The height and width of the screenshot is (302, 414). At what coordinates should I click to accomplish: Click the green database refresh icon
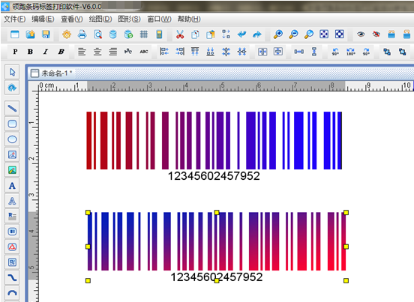click(128, 34)
